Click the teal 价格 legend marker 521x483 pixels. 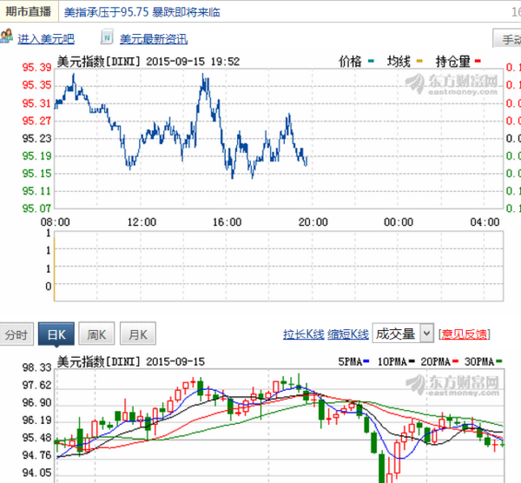[x=371, y=61]
